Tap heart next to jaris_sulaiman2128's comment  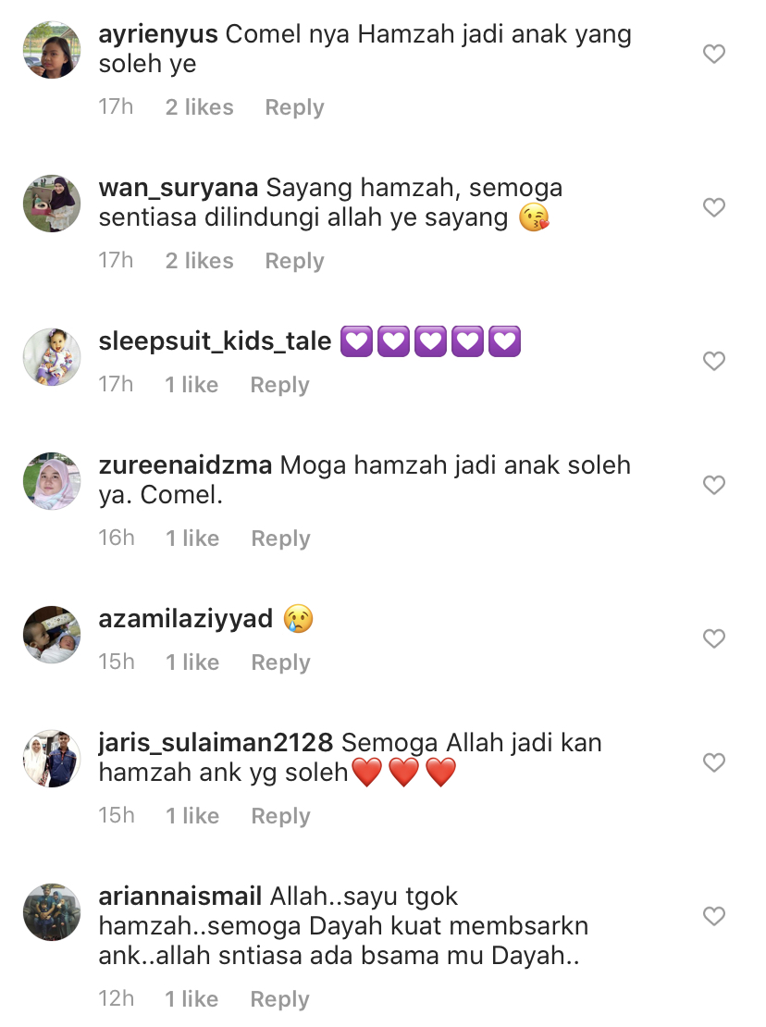[x=713, y=762]
